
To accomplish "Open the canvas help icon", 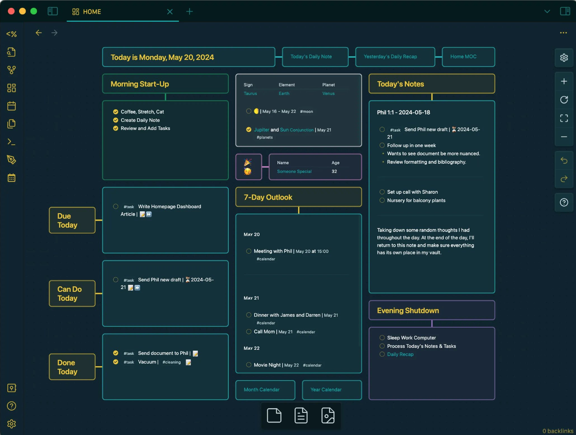I will (564, 202).
